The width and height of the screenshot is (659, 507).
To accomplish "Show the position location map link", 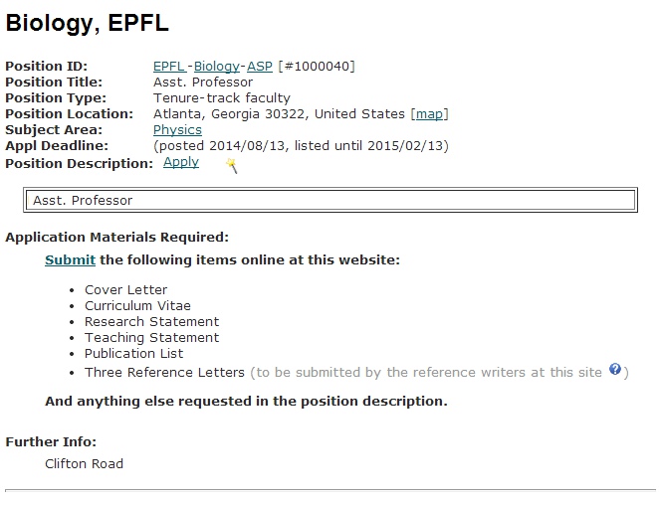I will pos(429,114).
